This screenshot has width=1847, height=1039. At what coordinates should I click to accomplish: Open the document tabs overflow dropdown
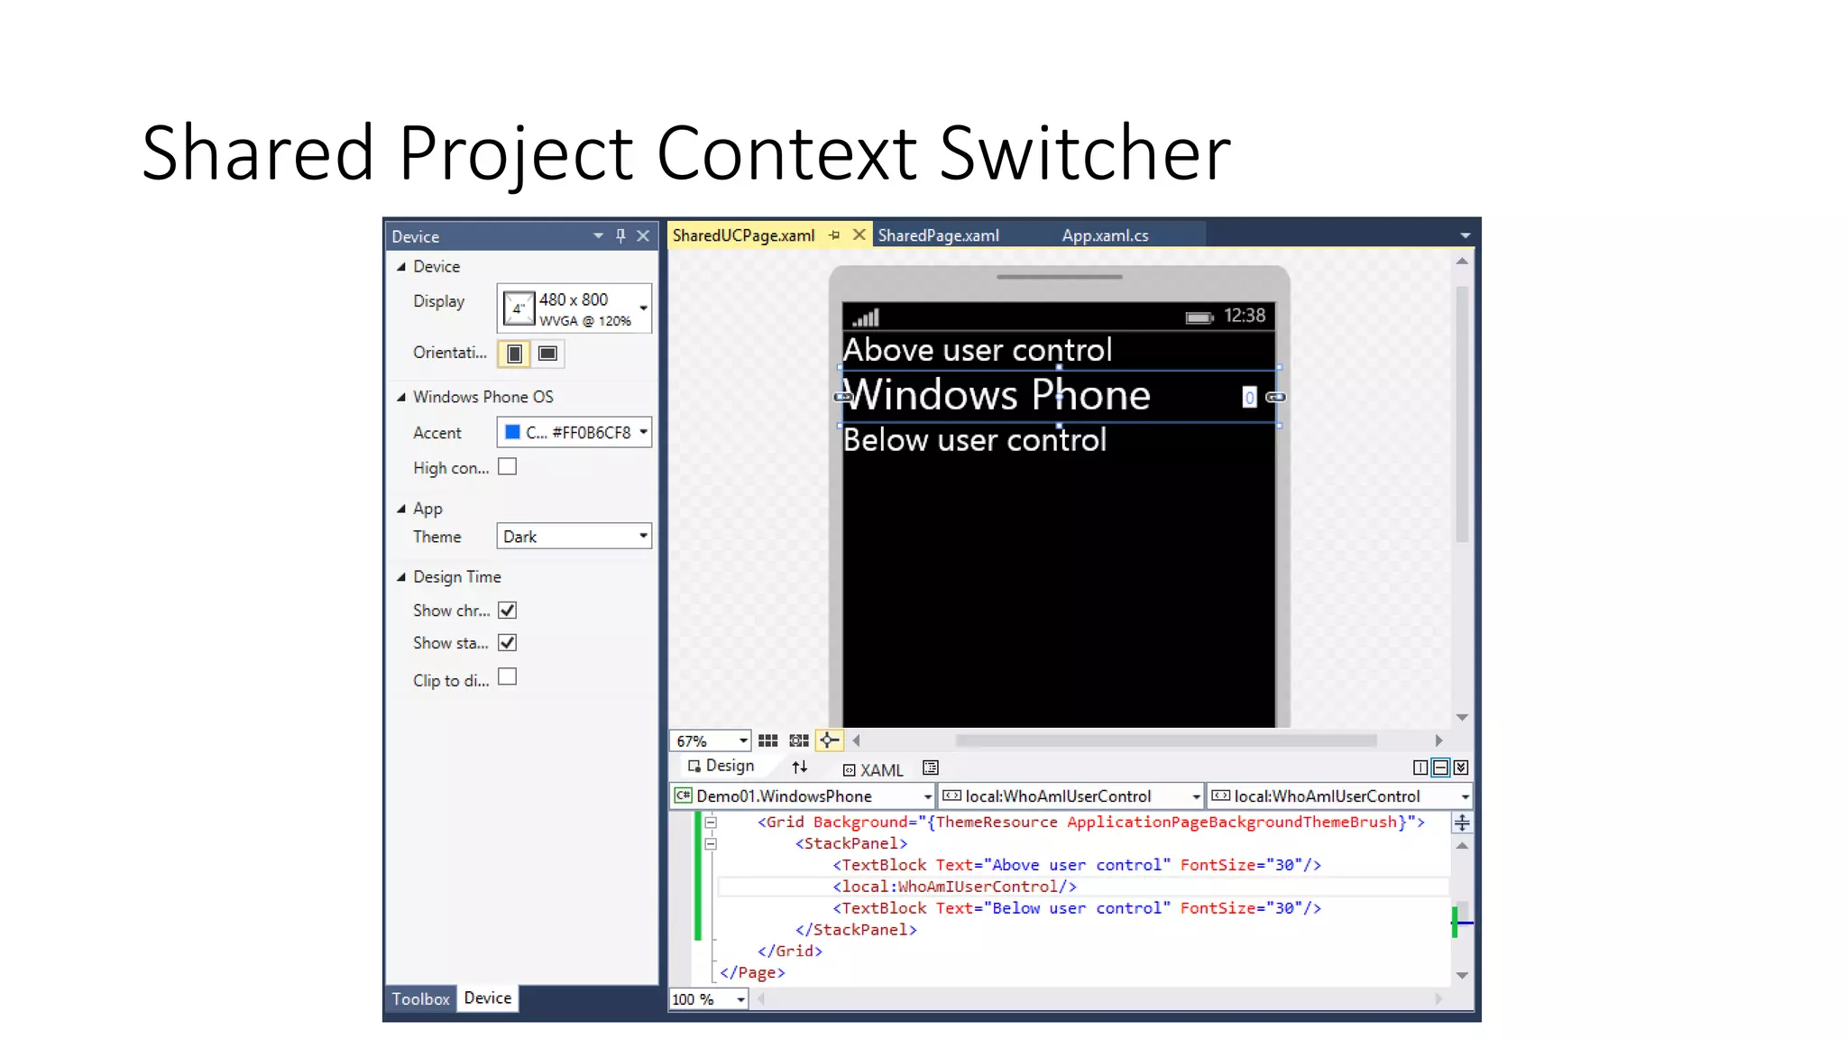1466,235
